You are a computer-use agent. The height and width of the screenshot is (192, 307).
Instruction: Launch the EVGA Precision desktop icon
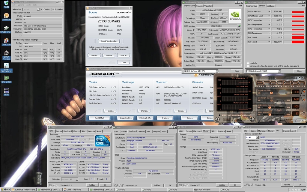coord(6,54)
